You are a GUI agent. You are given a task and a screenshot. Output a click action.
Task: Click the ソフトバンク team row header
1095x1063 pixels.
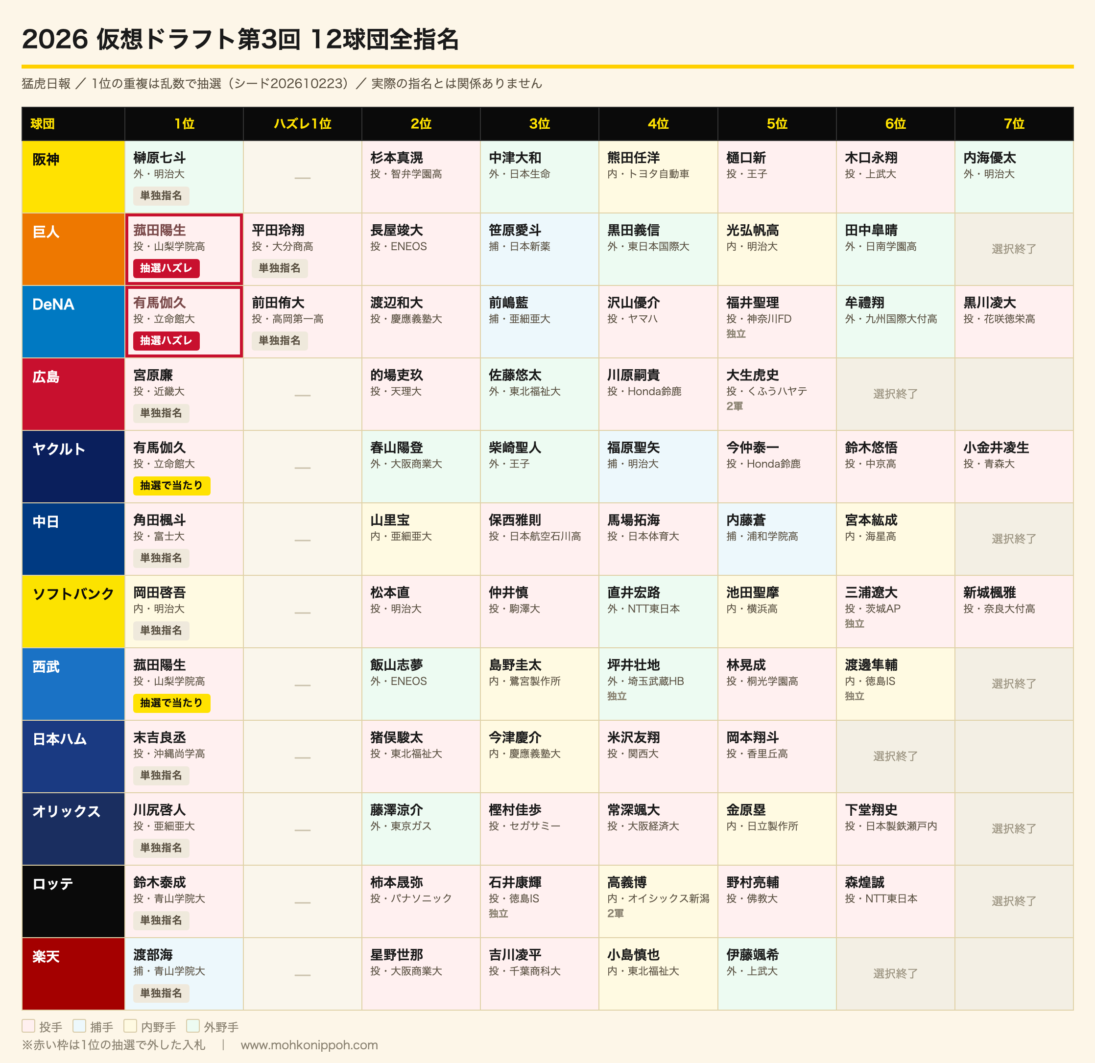tap(73, 611)
